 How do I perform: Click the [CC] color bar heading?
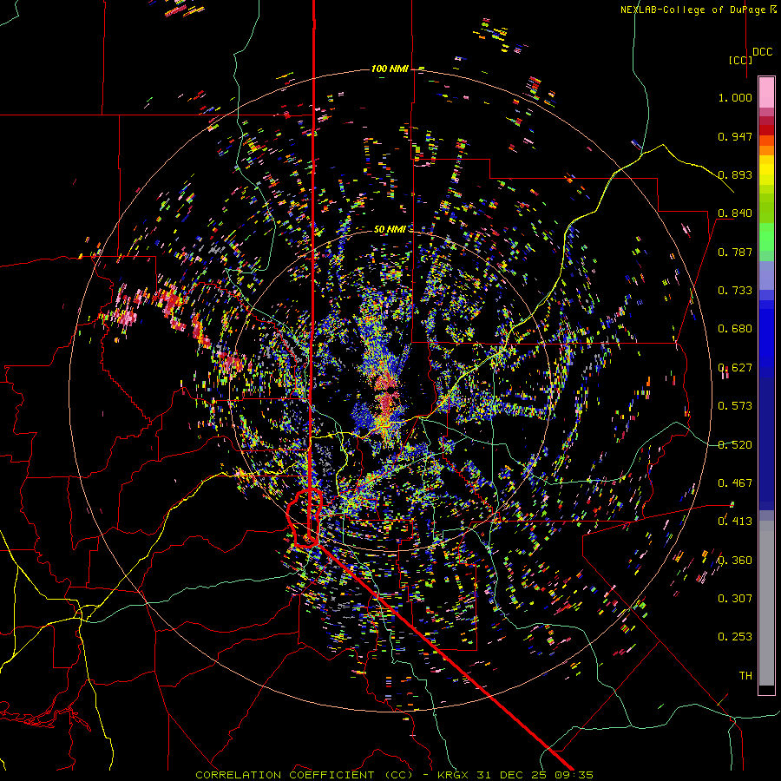[x=741, y=60]
